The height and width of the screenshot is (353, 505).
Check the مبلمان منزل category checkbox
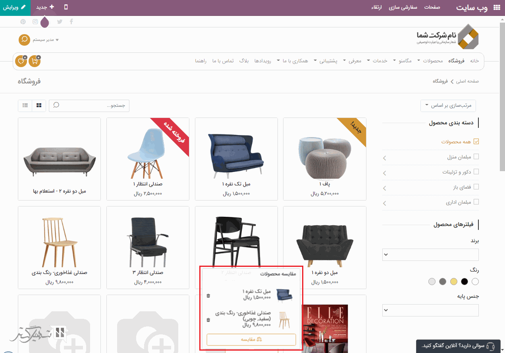476,156
